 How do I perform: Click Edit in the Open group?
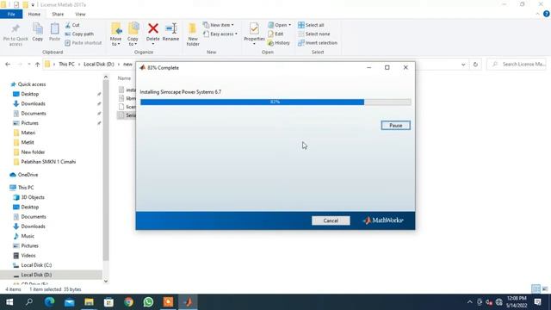pyautogui.click(x=275, y=34)
